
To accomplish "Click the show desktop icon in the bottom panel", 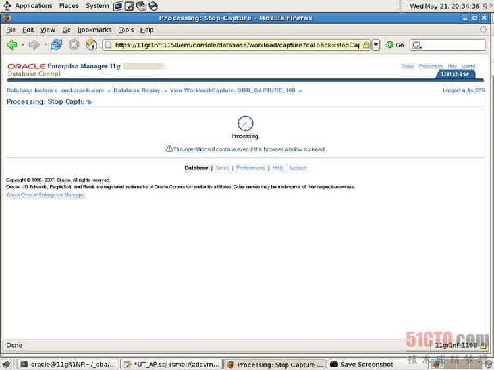I will coord(6,364).
